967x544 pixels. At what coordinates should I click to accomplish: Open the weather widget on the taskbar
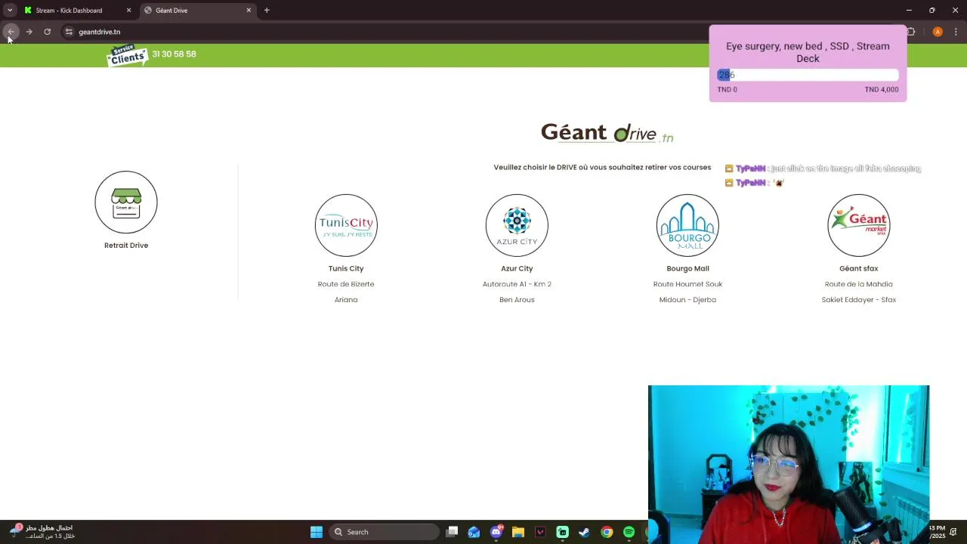tap(42, 532)
